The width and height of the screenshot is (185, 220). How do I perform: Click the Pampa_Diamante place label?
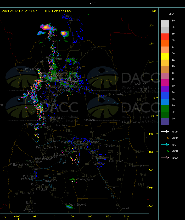pyautogui.click(x=47, y=147)
